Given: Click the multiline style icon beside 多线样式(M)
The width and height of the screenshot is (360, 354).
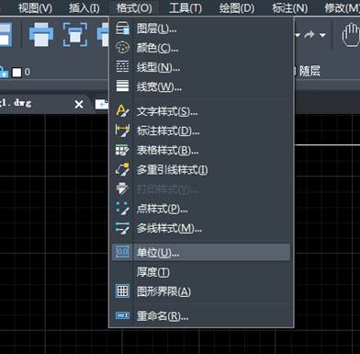Looking at the screenshot, I should pyautogui.click(x=122, y=228).
